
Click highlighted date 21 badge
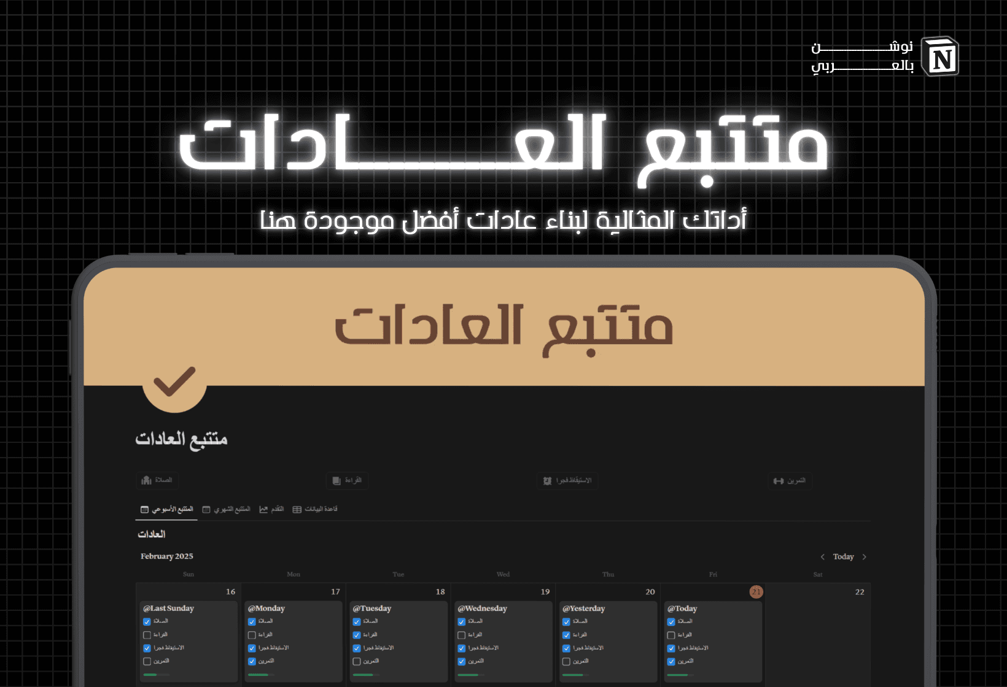coord(756,592)
